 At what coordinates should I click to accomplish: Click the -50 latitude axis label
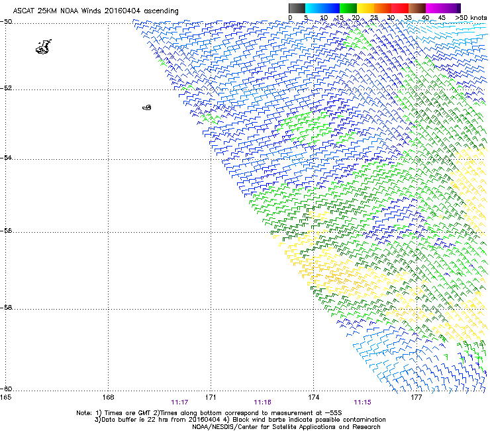pos(7,22)
